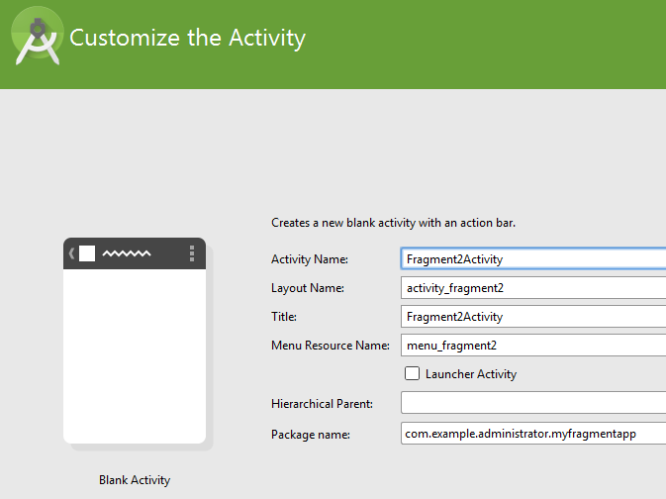Screen dimensions: 666x499
Task: Enable the Launcher Activity checkbox
Action: tap(413, 373)
